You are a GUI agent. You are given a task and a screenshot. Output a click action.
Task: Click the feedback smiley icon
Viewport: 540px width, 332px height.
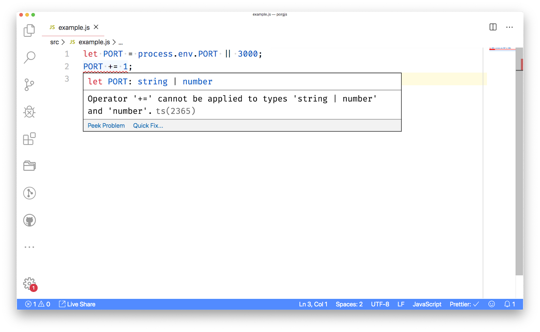click(x=492, y=304)
